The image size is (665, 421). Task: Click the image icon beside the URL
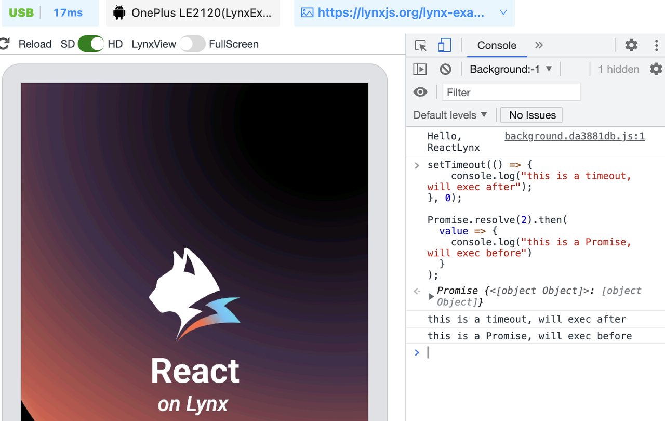[307, 13]
